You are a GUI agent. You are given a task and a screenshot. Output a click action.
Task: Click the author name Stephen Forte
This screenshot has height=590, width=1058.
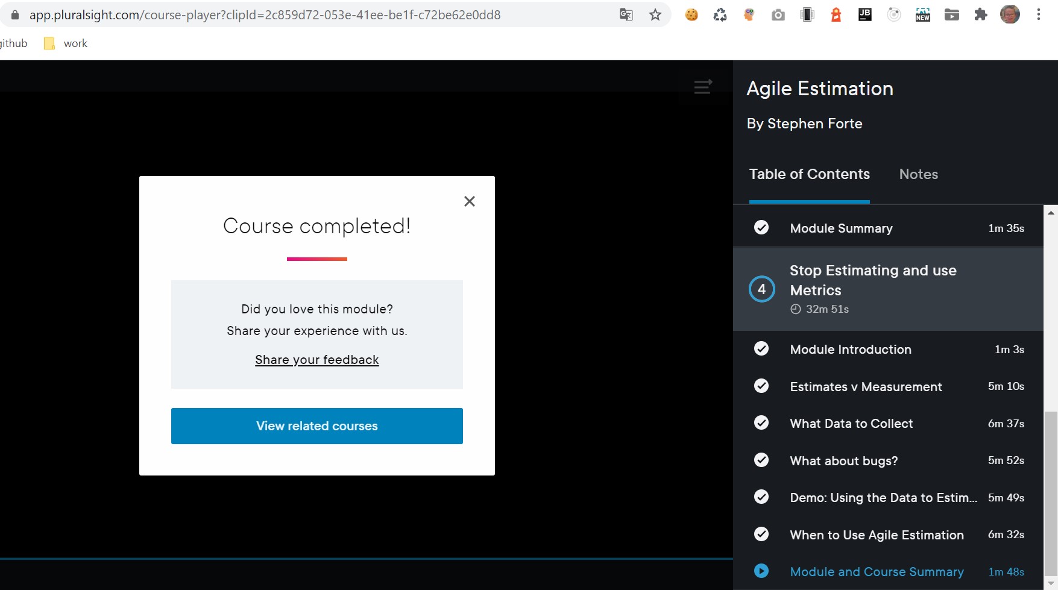815,124
